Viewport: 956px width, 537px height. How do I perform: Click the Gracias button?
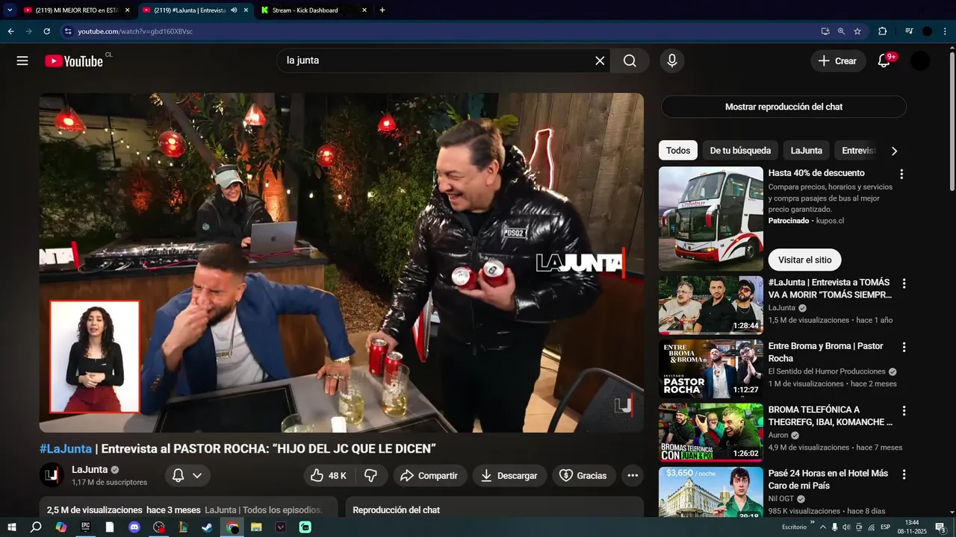pyautogui.click(x=584, y=476)
